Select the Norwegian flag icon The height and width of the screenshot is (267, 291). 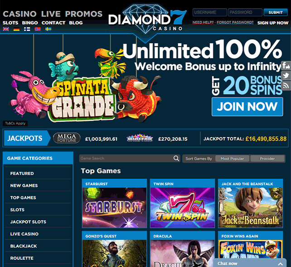38,29
